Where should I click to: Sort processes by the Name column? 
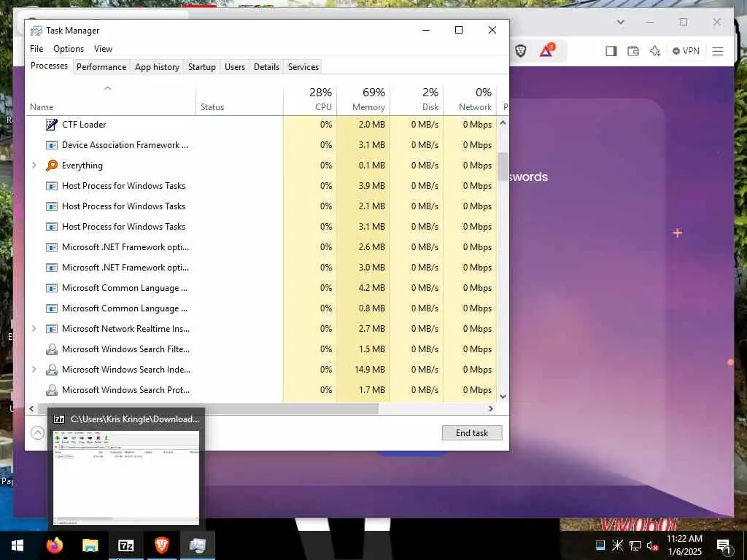click(111, 101)
